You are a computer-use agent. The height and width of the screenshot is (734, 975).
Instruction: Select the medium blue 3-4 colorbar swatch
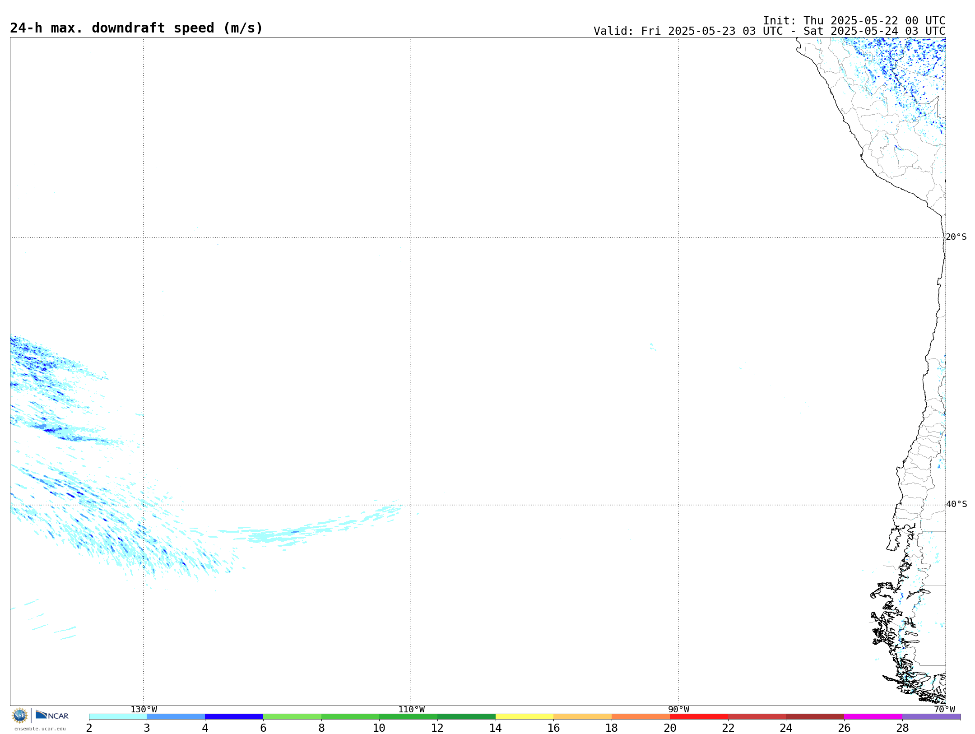176,717
